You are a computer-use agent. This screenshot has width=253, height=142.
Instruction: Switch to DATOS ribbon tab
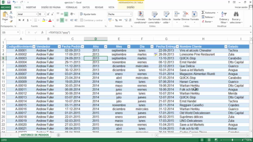[86, 7]
